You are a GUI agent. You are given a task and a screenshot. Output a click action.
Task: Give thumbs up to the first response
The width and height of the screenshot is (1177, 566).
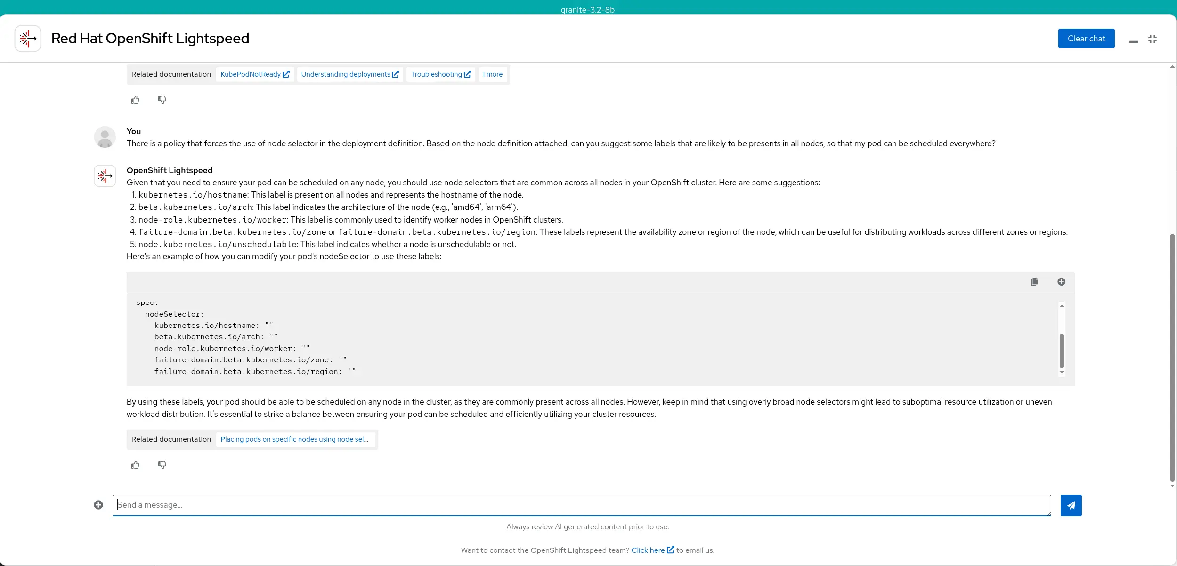point(135,100)
